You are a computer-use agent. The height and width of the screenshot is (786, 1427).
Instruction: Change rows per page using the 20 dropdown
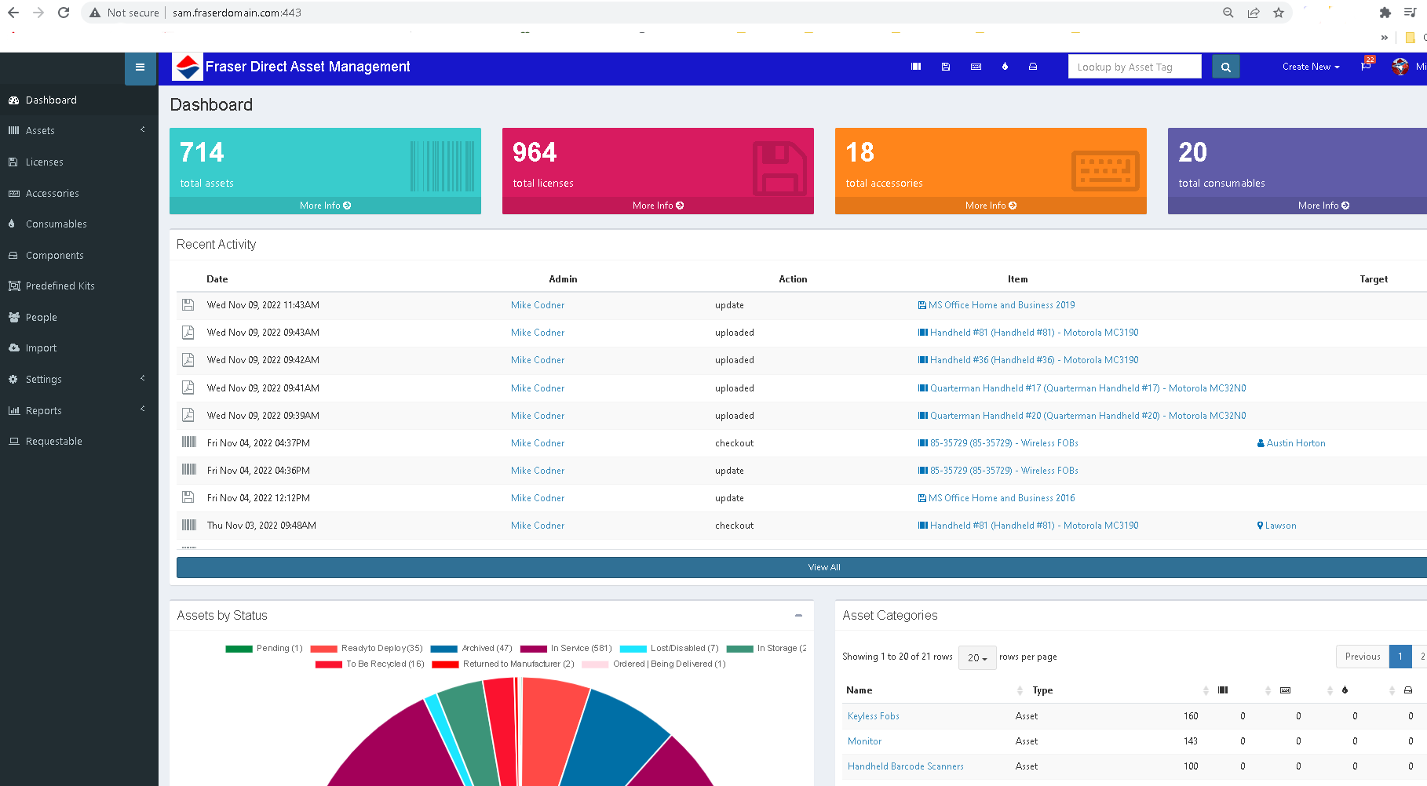pyautogui.click(x=976, y=657)
